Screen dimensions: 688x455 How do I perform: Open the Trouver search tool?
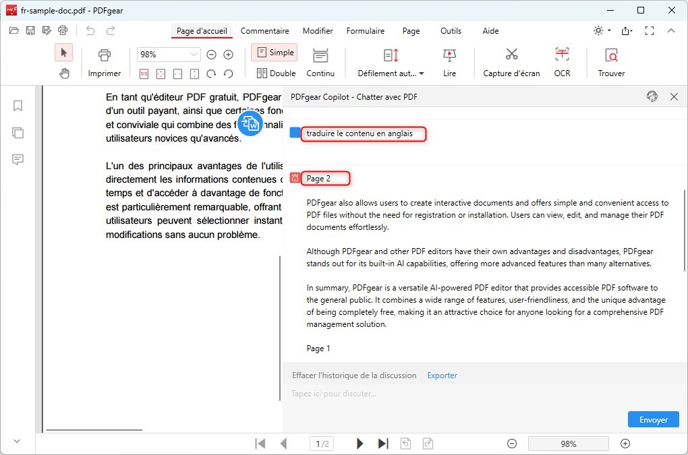(x=611, y=62)
